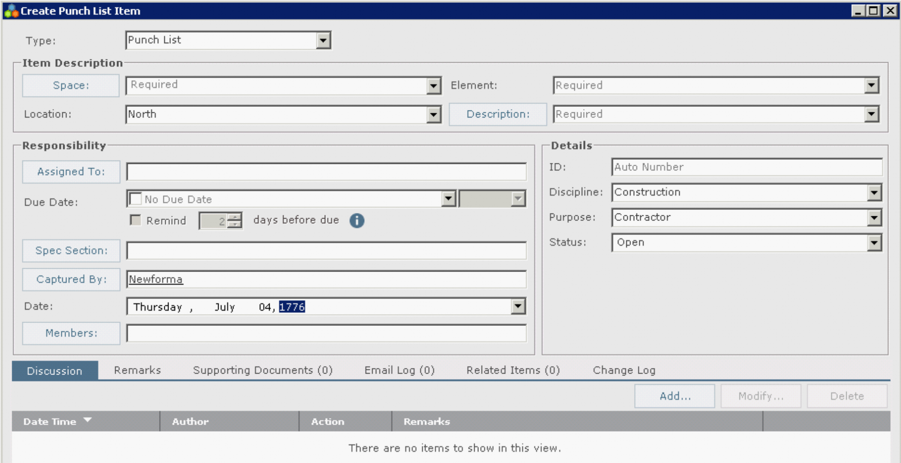
Task: Open the Change Log tab
Action: [624, 370]
